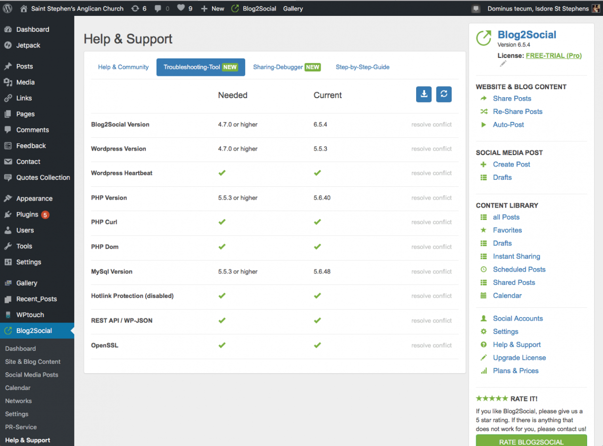Click the Scheduled Posts clock icon

tap(484, 270)
